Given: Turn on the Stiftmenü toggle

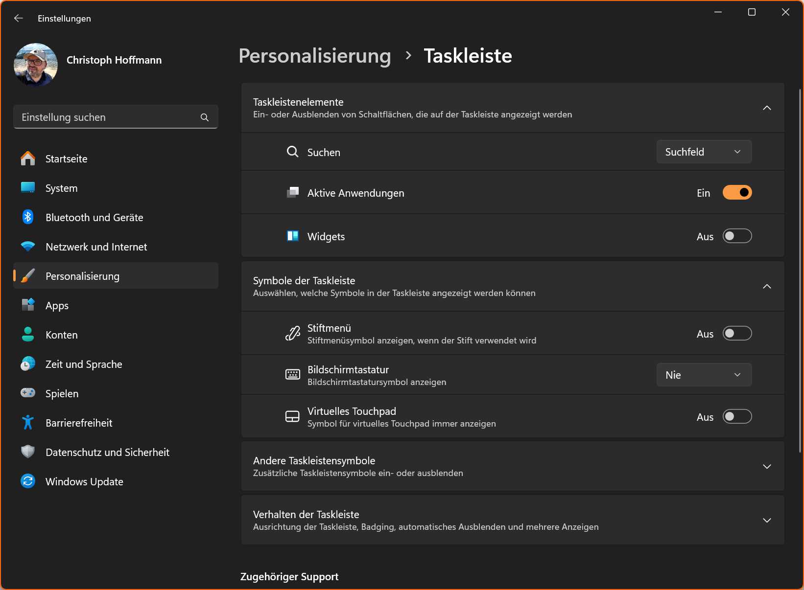Looking at the screenshot, I should 737,333.
